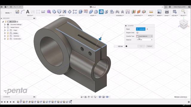Toggle the Sketches folder light bulb visibility
Image resolution: width=191 pixels, height=107 pixels.
tap(8, 36)
